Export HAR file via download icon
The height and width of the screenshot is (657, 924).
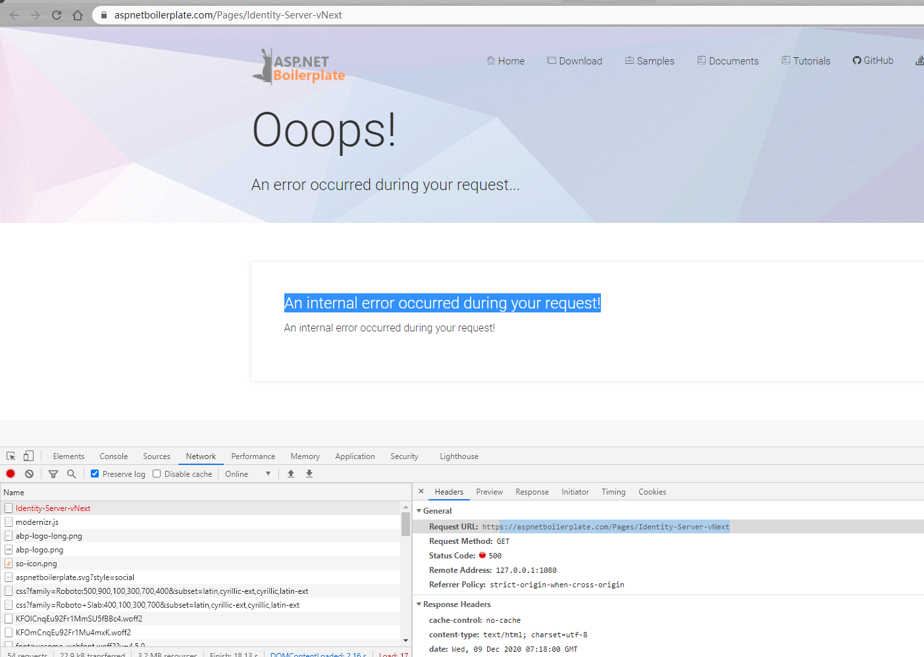[309, 474]
